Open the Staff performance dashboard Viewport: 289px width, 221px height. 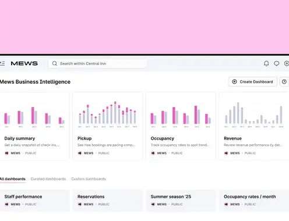click(34, 201)
